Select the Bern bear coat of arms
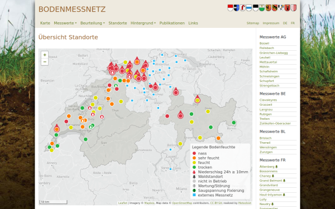335x209 pixels. pos(275,8)
